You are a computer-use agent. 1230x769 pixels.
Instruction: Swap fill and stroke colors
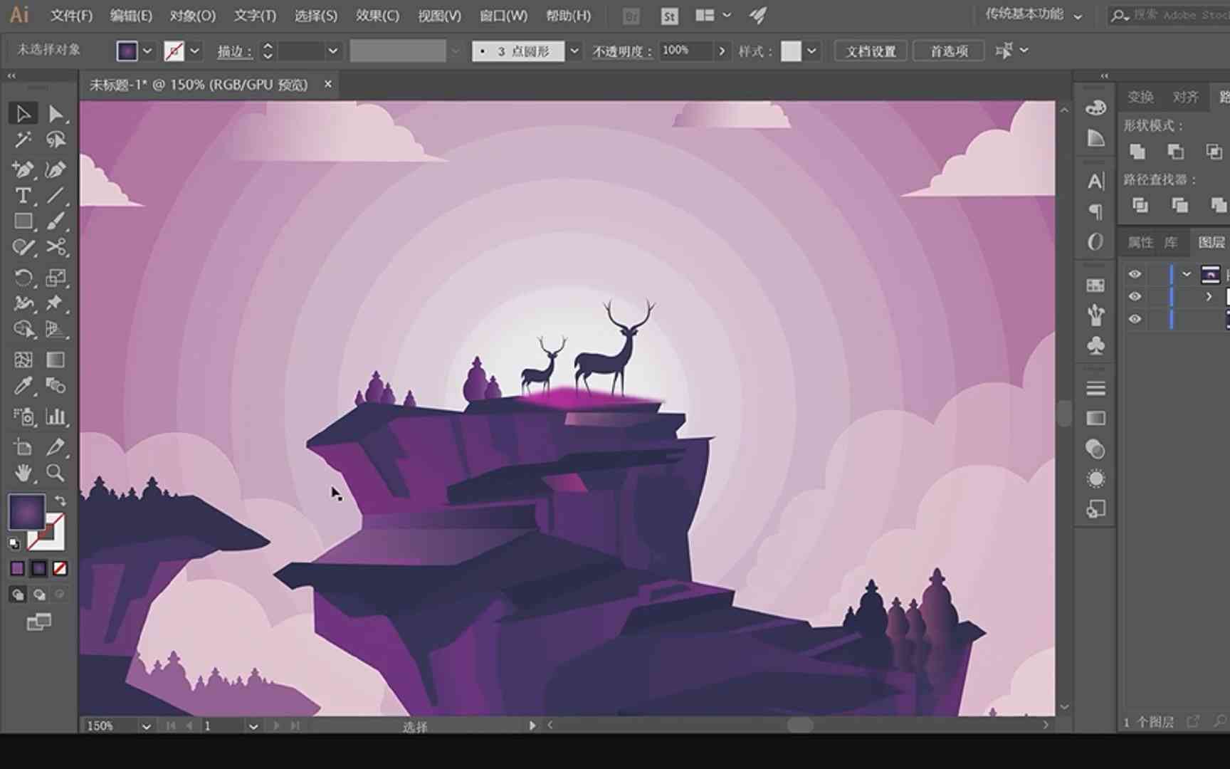coord(60,501)
